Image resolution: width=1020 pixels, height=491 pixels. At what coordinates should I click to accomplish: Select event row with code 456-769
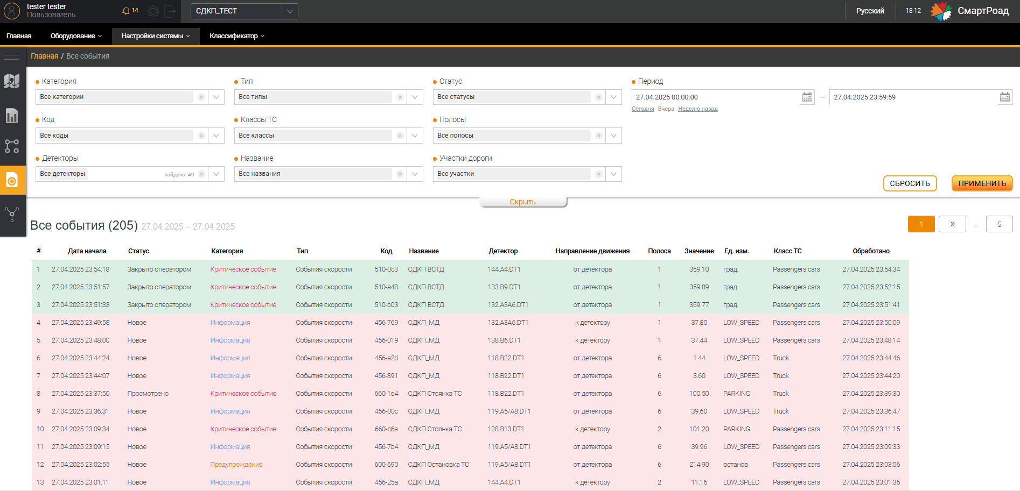470,323
